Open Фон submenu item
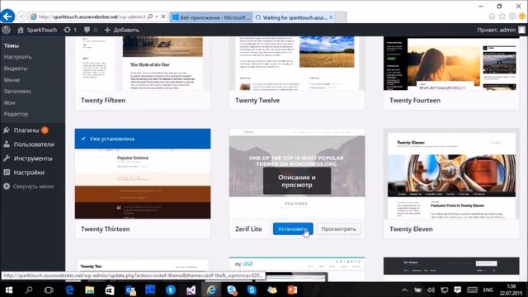 [9, 102]
